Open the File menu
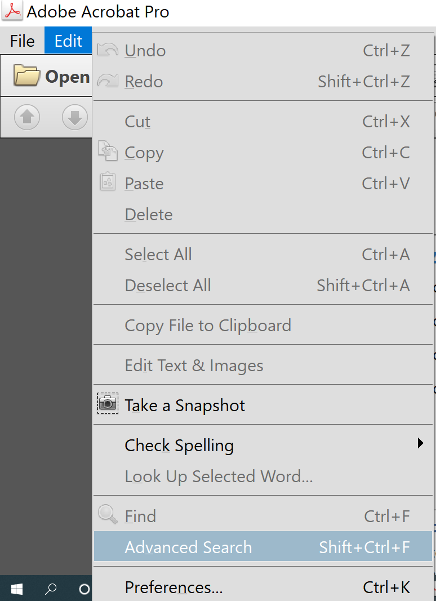This screenshot has width=436, height=601. 23,41
